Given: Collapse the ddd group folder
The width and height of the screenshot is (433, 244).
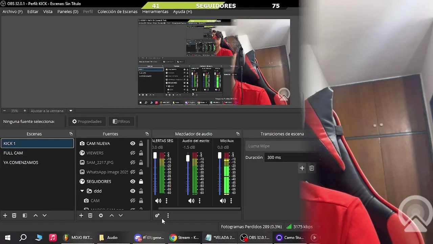Looking at the screenshot, I should (82, 191).
